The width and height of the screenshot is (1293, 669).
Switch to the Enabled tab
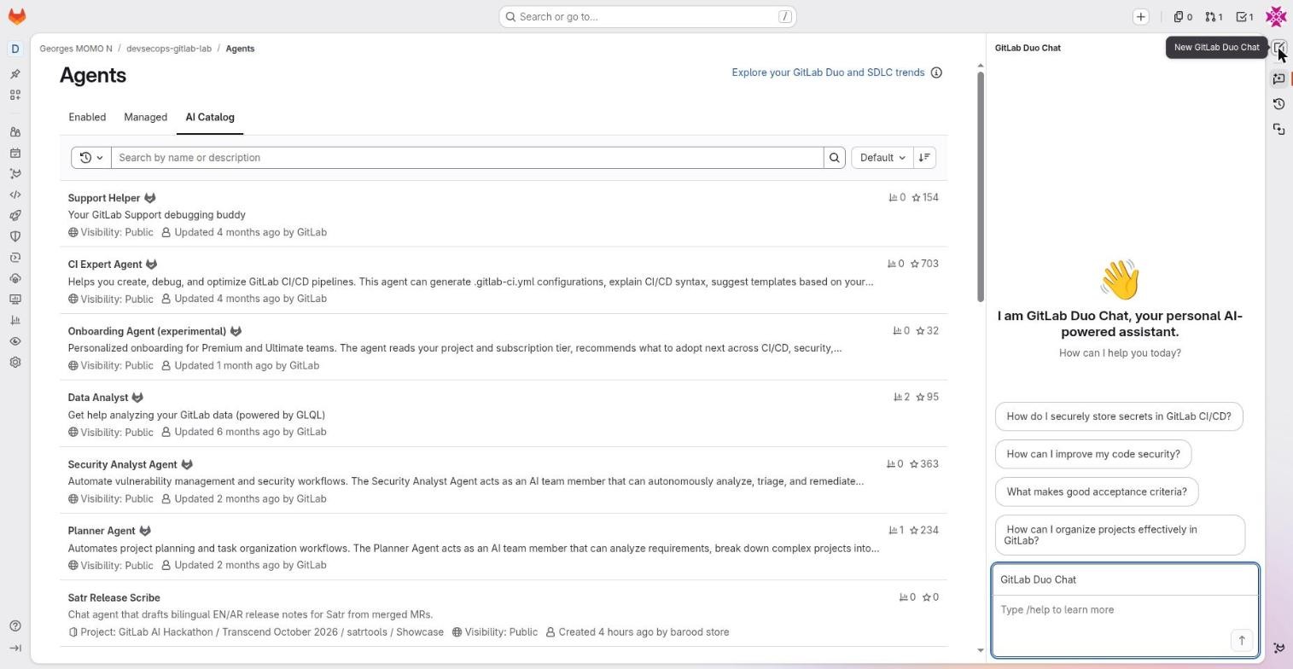(87, 118)
